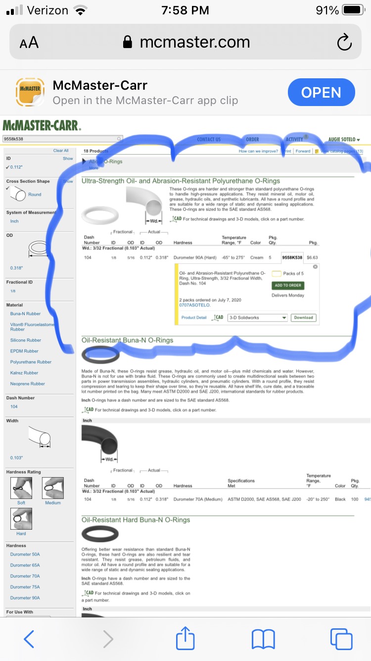Select the Round cross section shape icon
The image size is (371, 661).
pos(18,194)
